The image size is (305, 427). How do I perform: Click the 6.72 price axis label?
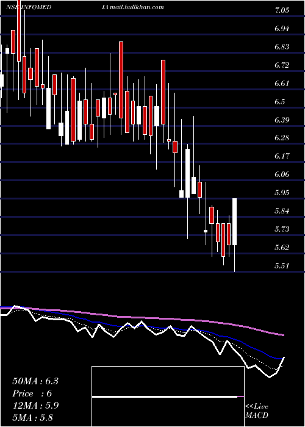pos(282,65)
